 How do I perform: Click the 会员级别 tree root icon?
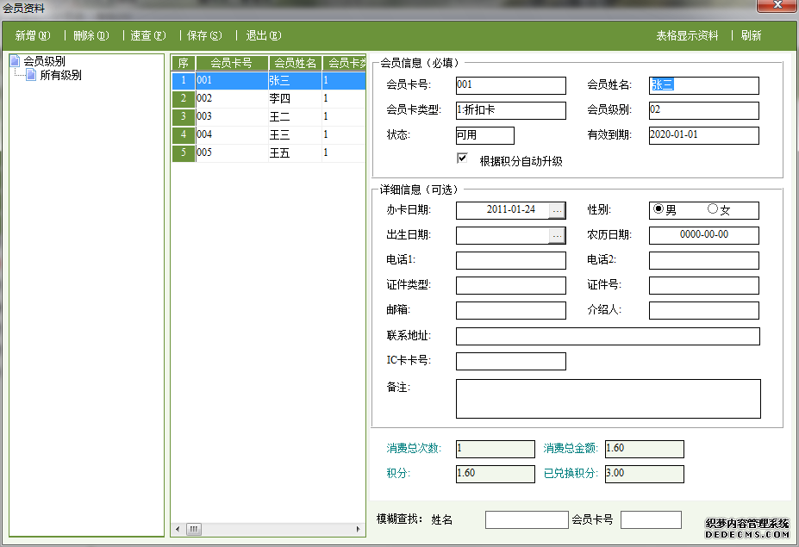click(16, 61)
